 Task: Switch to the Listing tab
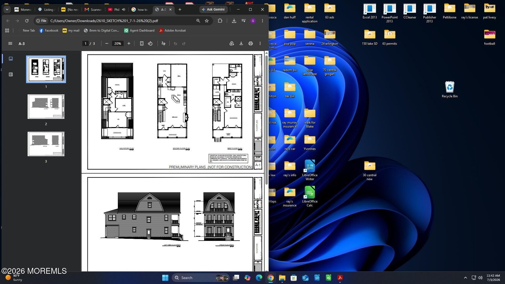(x=47, y=9)
